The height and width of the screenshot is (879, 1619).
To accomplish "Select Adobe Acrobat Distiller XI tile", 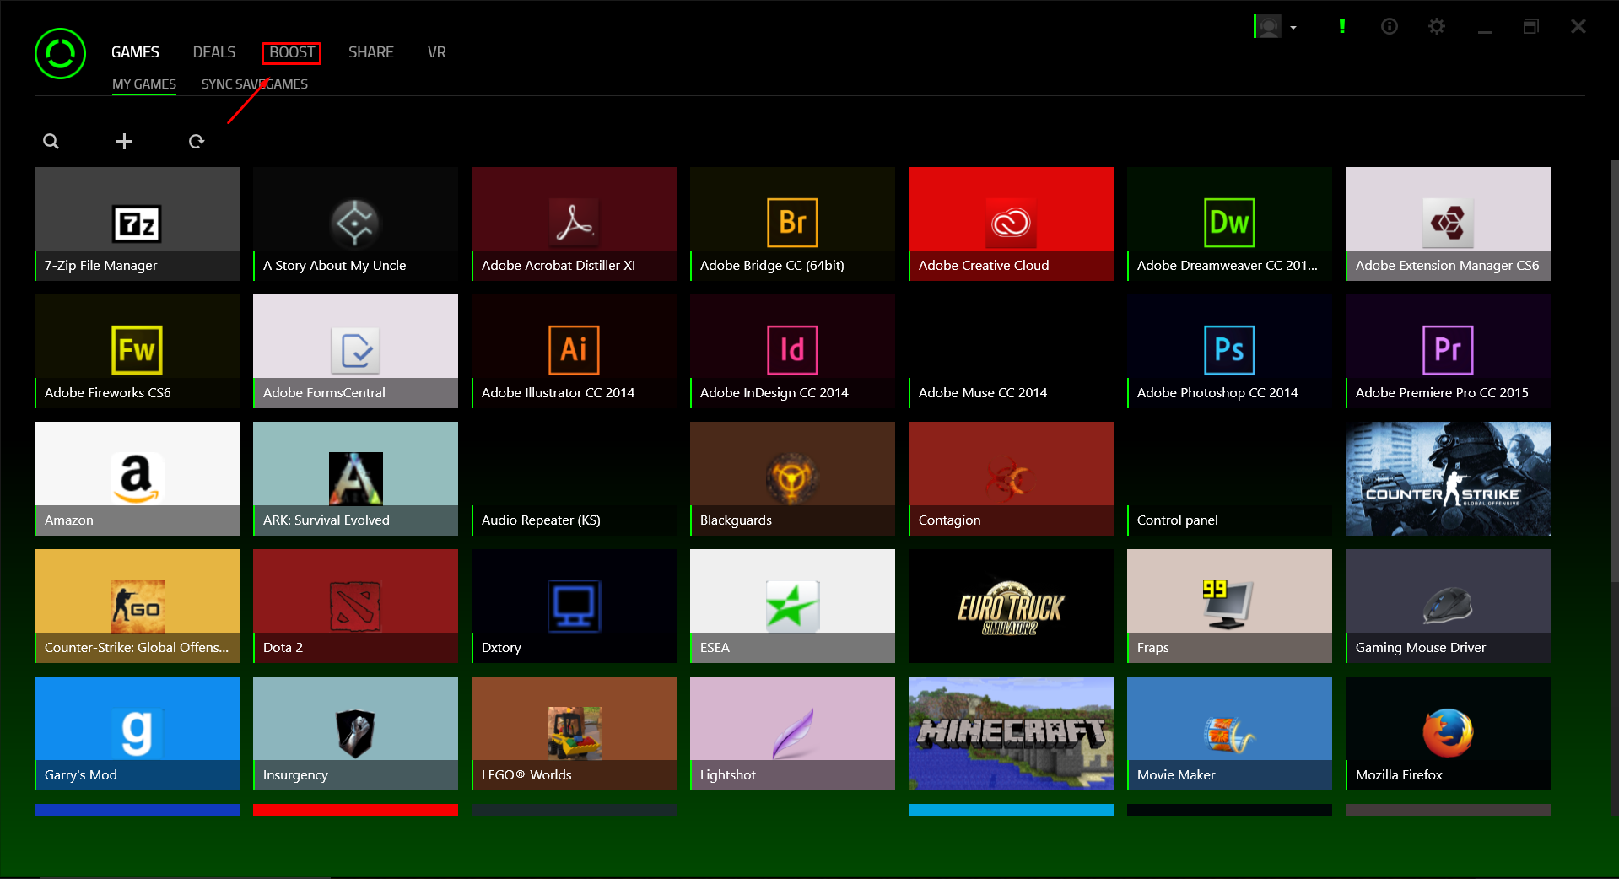I will [x=574, y=224].
